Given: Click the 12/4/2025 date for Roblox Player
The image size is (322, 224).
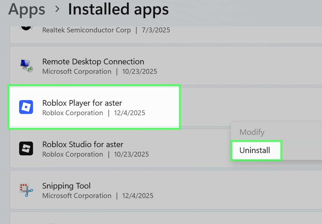Looking at the screenshot, I should click(130, 113).
